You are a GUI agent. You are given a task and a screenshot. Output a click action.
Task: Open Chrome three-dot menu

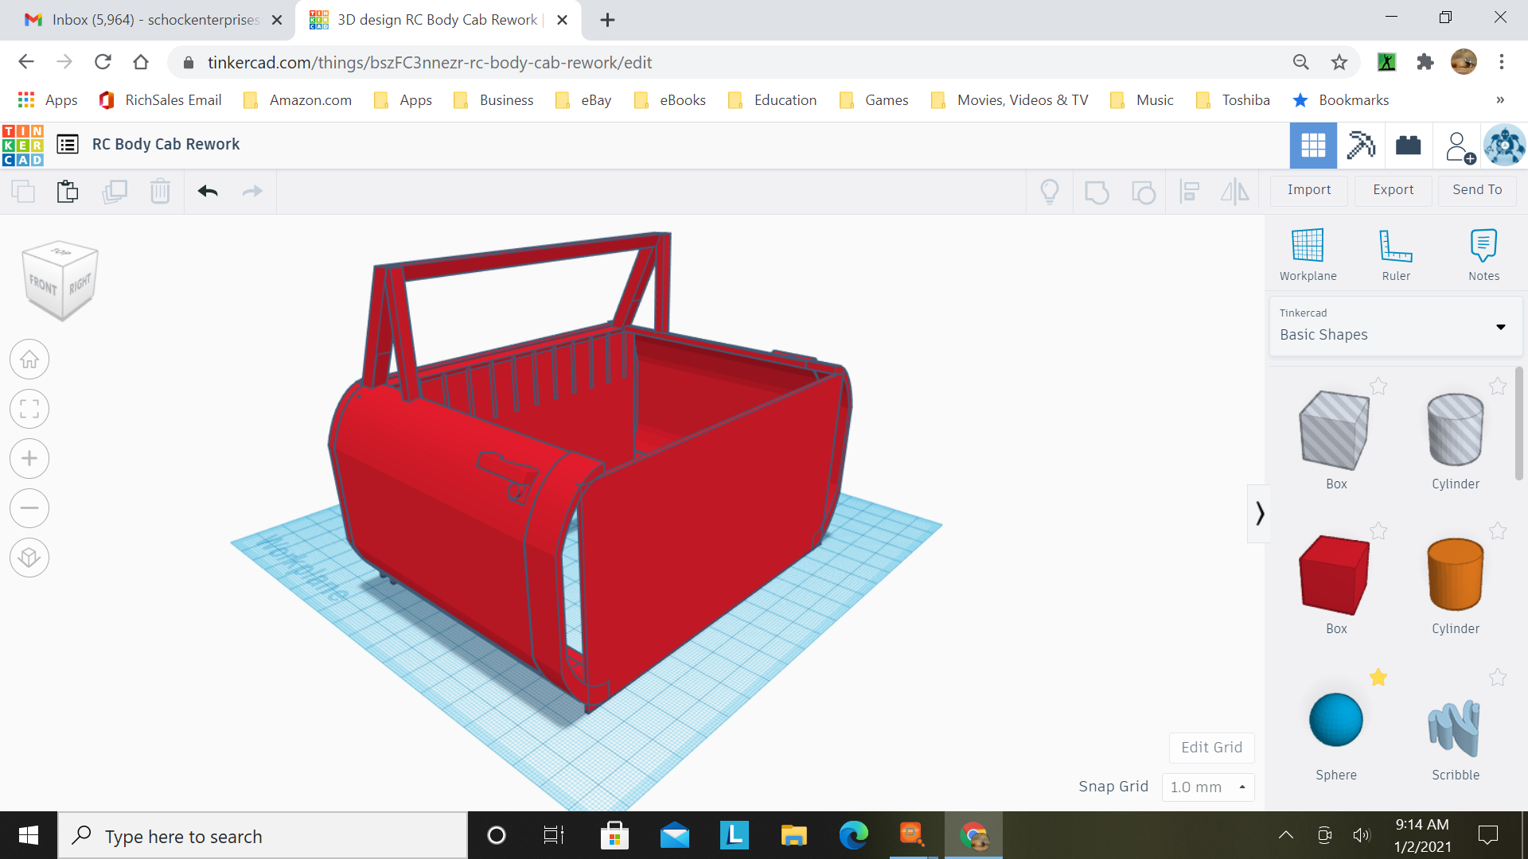(1502, 62)
